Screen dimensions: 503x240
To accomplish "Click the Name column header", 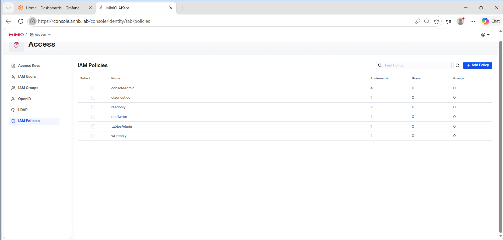I will 116,78.
